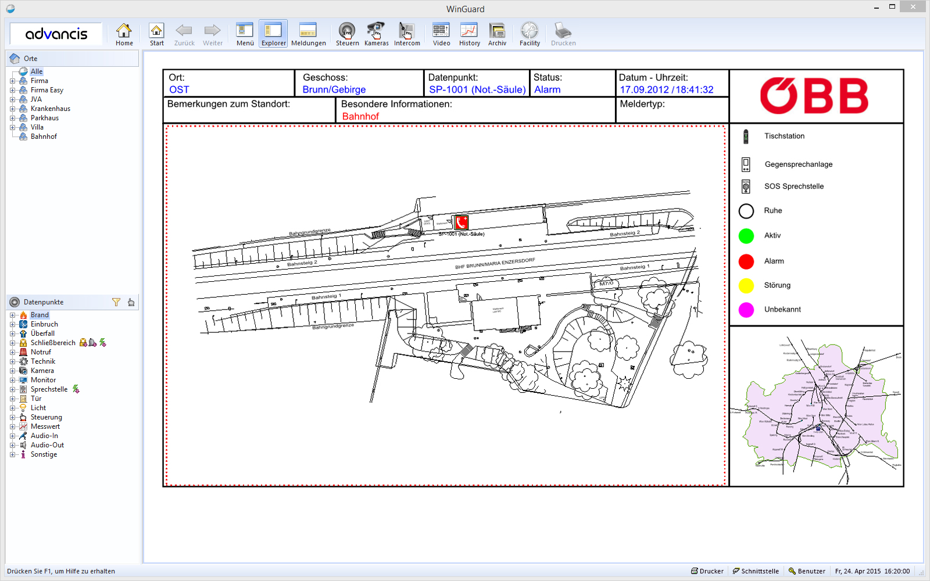Select Technik in Datenpunkte tree
The width and height of the screenshot is (930, 581).
point(43,361)
